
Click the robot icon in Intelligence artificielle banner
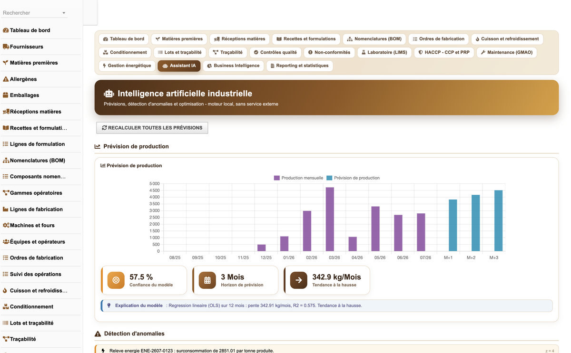tap(108, 94)
